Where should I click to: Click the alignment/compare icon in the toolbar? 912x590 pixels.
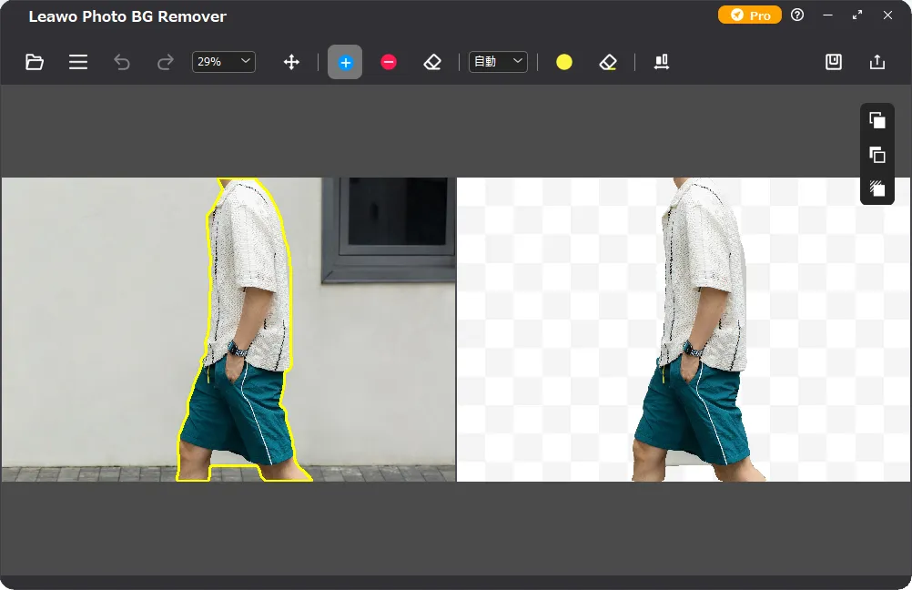662,62
